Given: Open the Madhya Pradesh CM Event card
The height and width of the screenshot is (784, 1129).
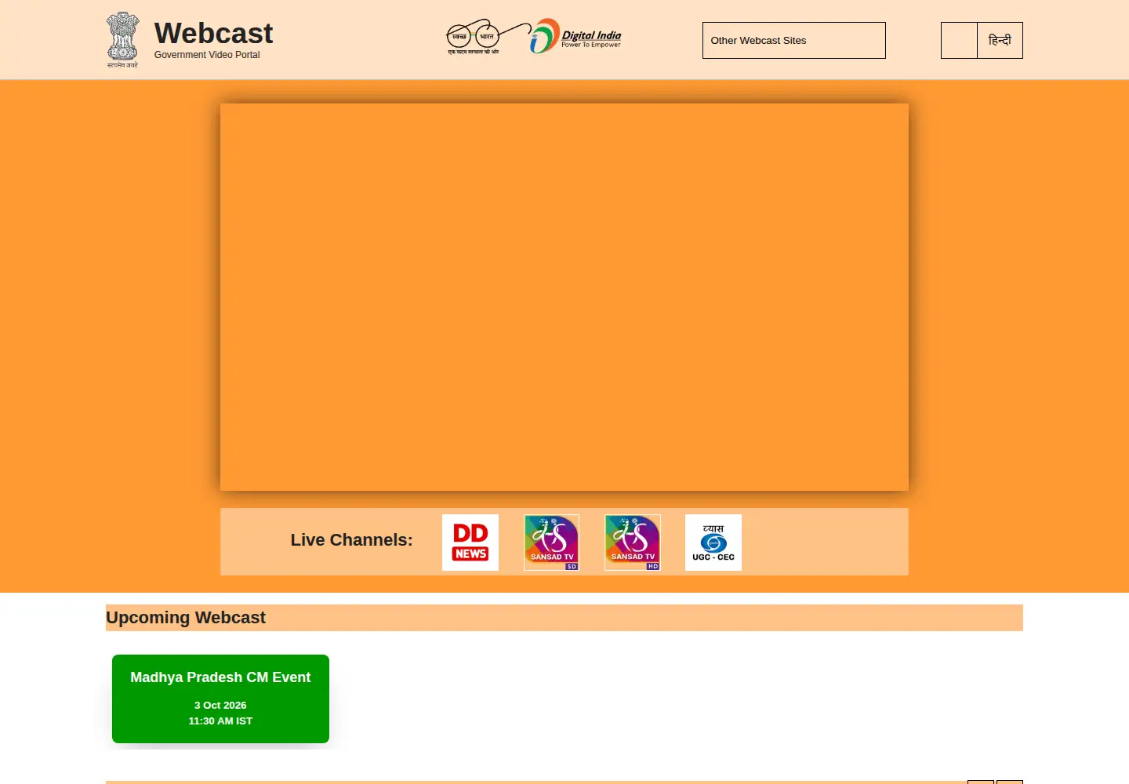Looking at the screenshot, I should pyautogui.click(x=220, y=699).
